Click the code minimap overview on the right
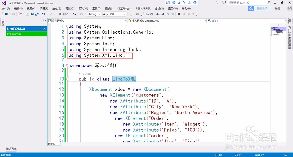Screen dimensions: 293x157 [278, 31]
